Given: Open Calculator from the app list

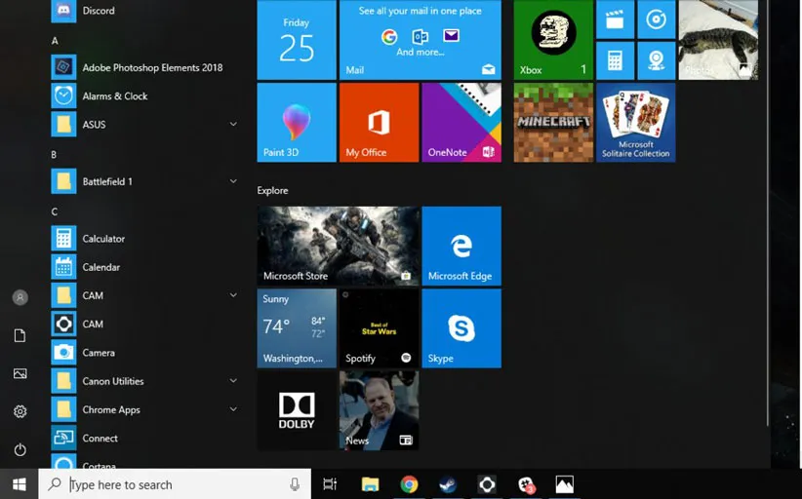Looking at the screenshot, I should coord(103,239).
